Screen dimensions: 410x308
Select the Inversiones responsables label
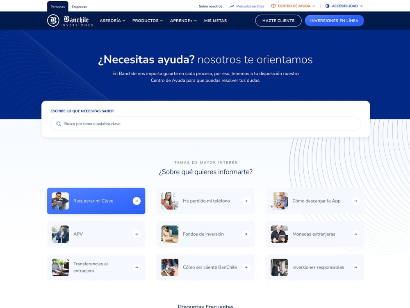click(318, 267)
